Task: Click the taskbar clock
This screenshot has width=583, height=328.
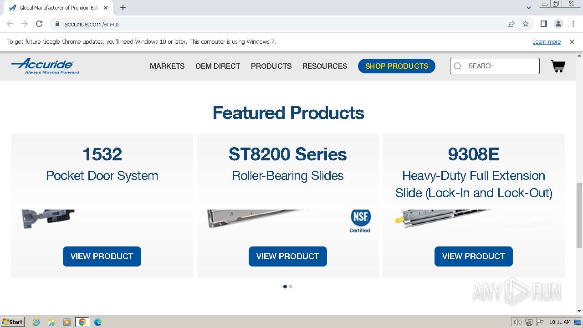Action: point(560,322)
